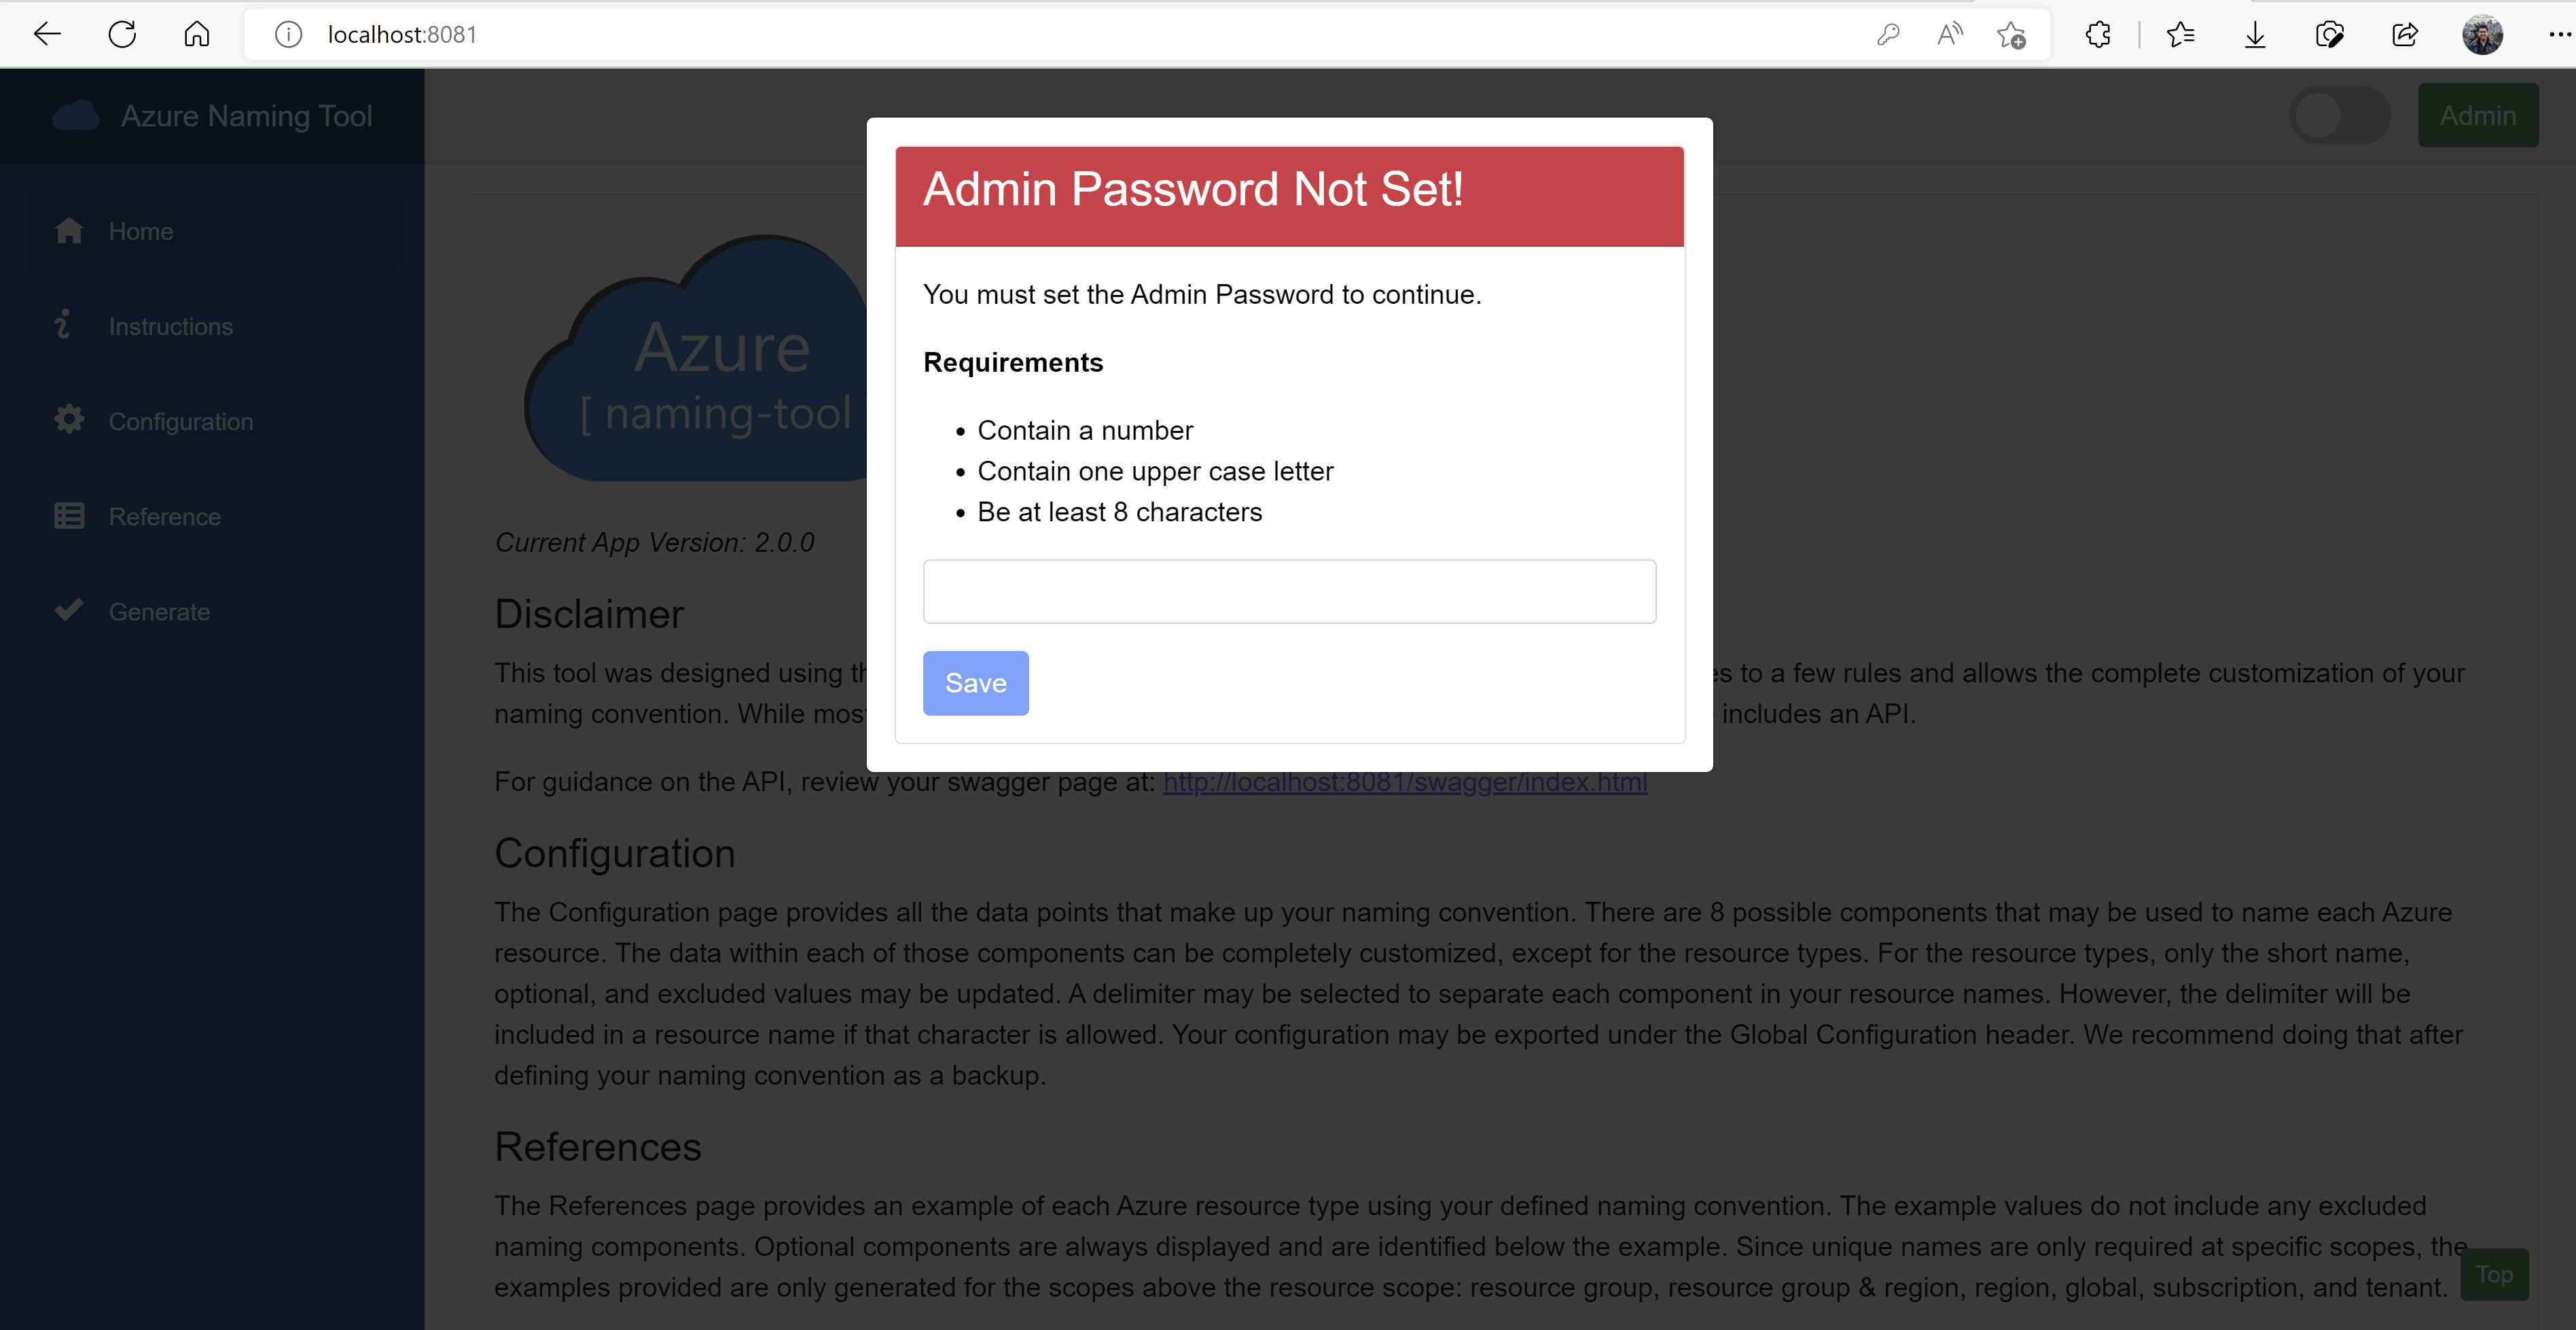2576x1330 pixels.
Task: Click the browser search/key icon
Action: click(1886, 34)
